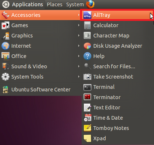The height and width of the screenshot is (145, 154).
Task: Click the Terminator red grid icon
Action: pos(87,97)
